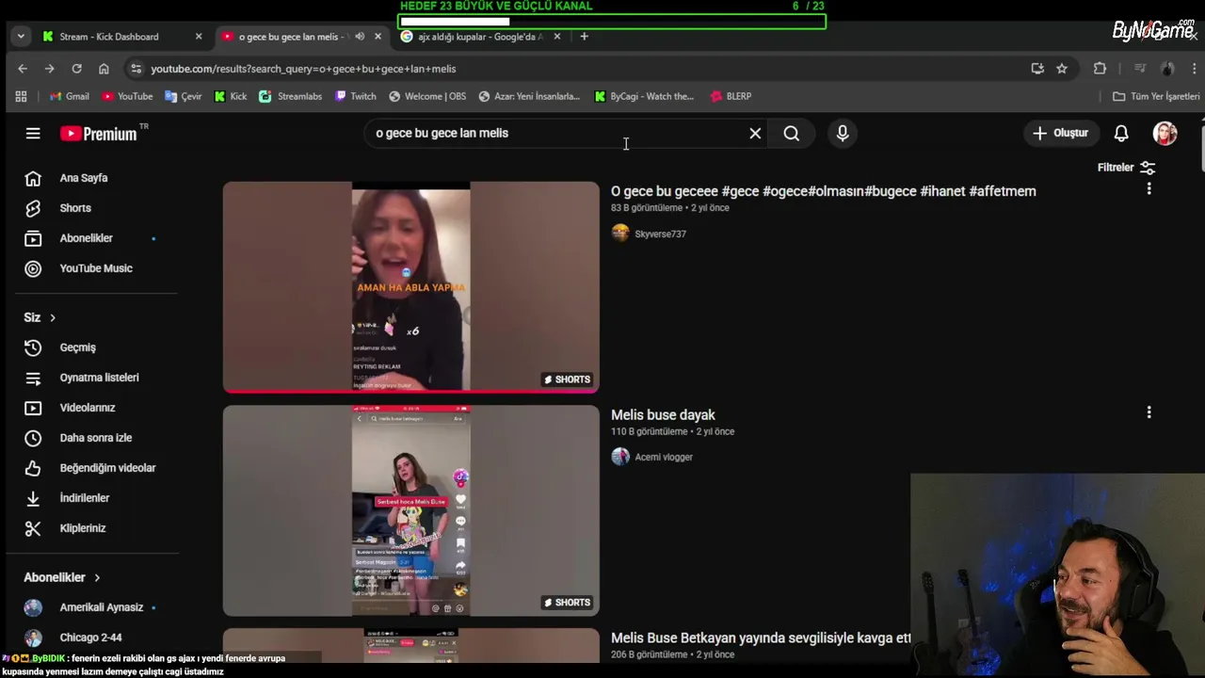The image size is (1205, 678).
Task: Open the account avatar menu
Action: click(x=1165, y=134)
